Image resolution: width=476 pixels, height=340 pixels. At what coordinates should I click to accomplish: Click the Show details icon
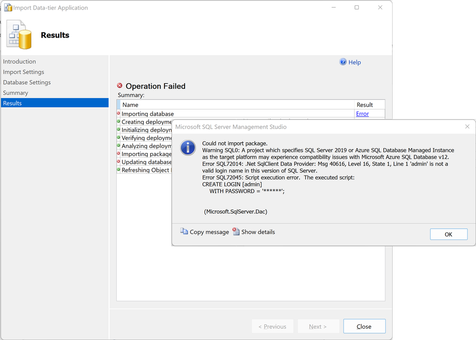[236, 231]
